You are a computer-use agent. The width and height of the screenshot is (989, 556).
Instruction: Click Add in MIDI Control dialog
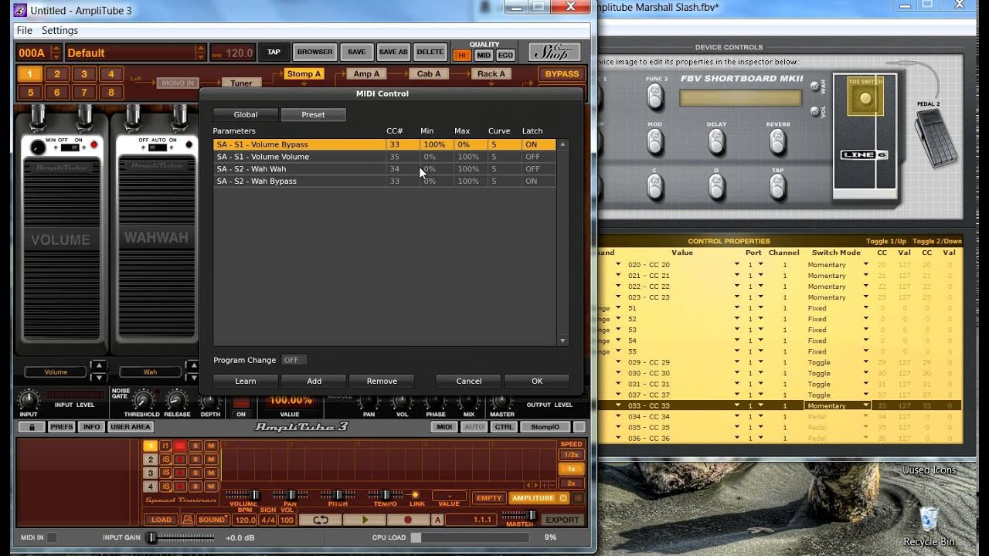click(314, 381)
